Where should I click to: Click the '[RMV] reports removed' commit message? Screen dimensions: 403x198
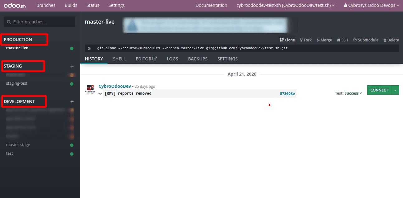point(128,93)
